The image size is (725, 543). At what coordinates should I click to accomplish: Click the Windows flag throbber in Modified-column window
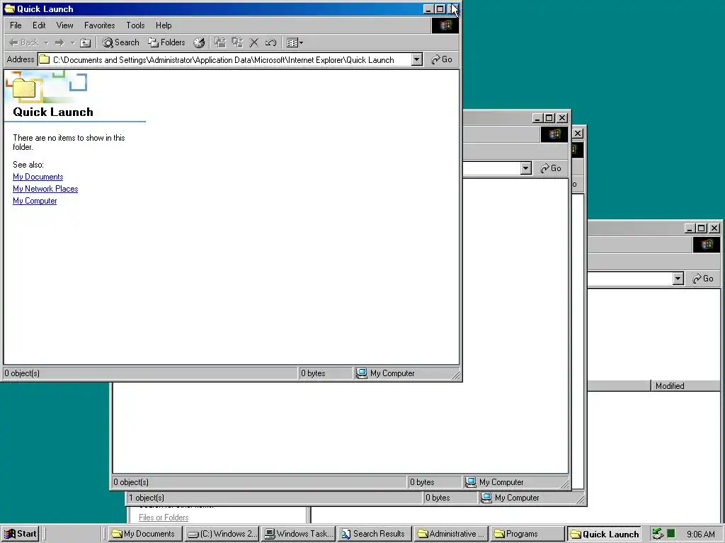(x=707, y=245)
